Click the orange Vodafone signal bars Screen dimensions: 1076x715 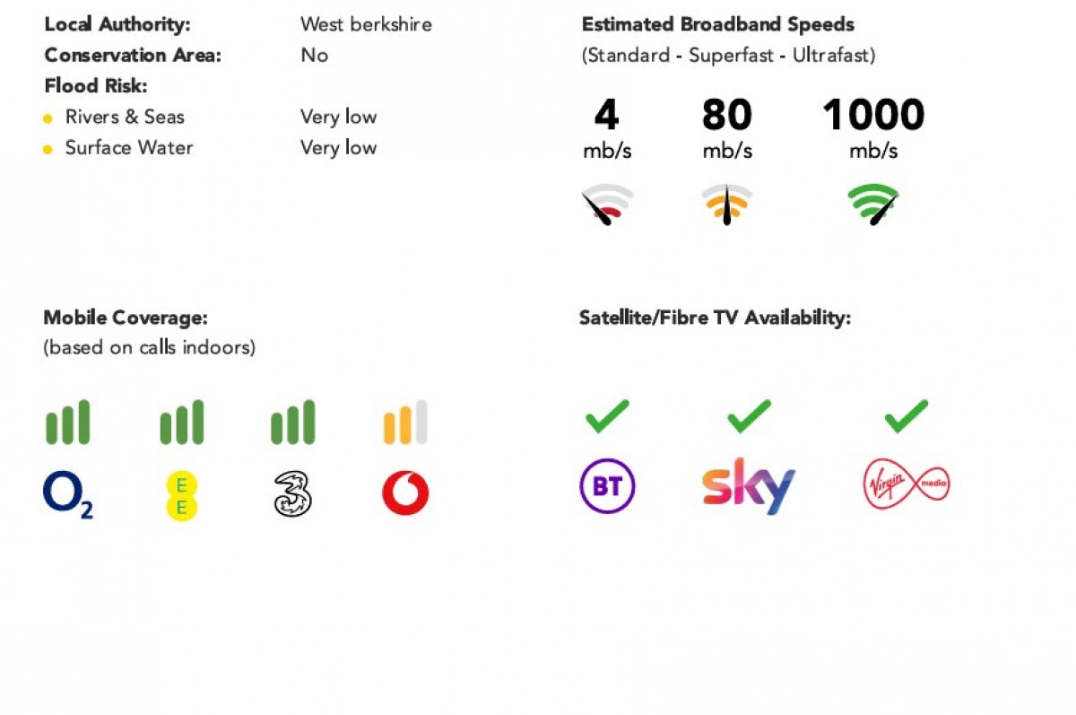[405, 423]
